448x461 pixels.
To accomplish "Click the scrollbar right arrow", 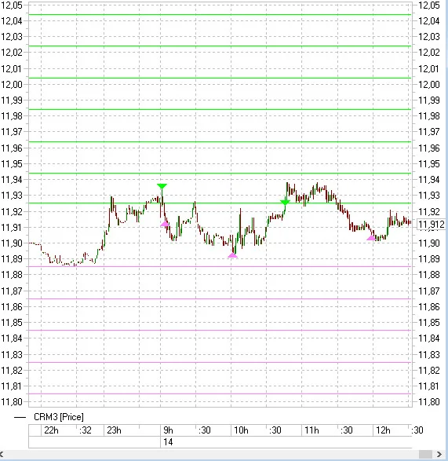I will pos(439,454).
